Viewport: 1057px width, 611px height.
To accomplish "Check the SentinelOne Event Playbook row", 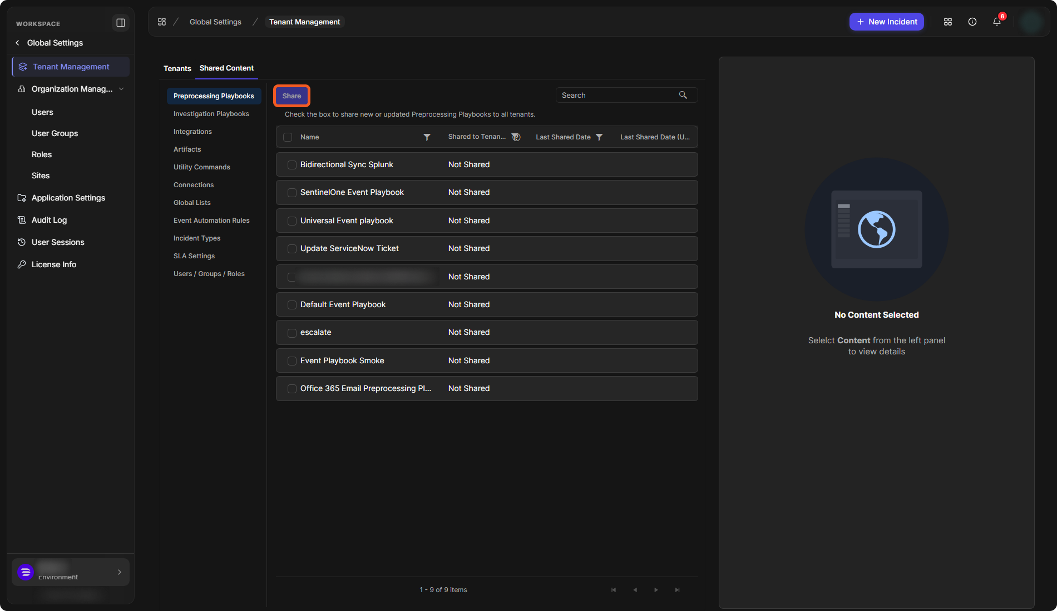I will pos(292,193).
